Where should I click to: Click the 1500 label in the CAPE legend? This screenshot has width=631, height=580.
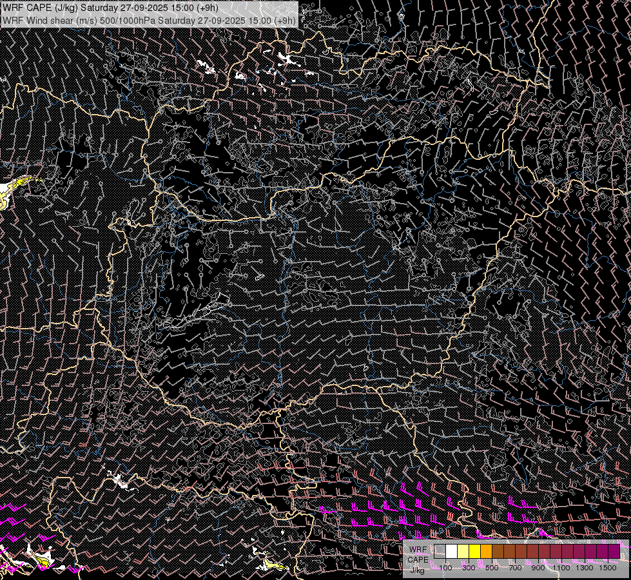point(608,568)
